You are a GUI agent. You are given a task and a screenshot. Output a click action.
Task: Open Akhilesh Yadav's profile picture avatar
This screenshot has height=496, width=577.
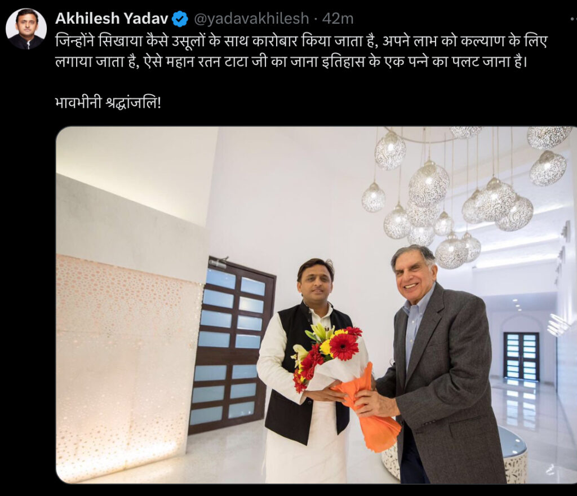point(26,29)
